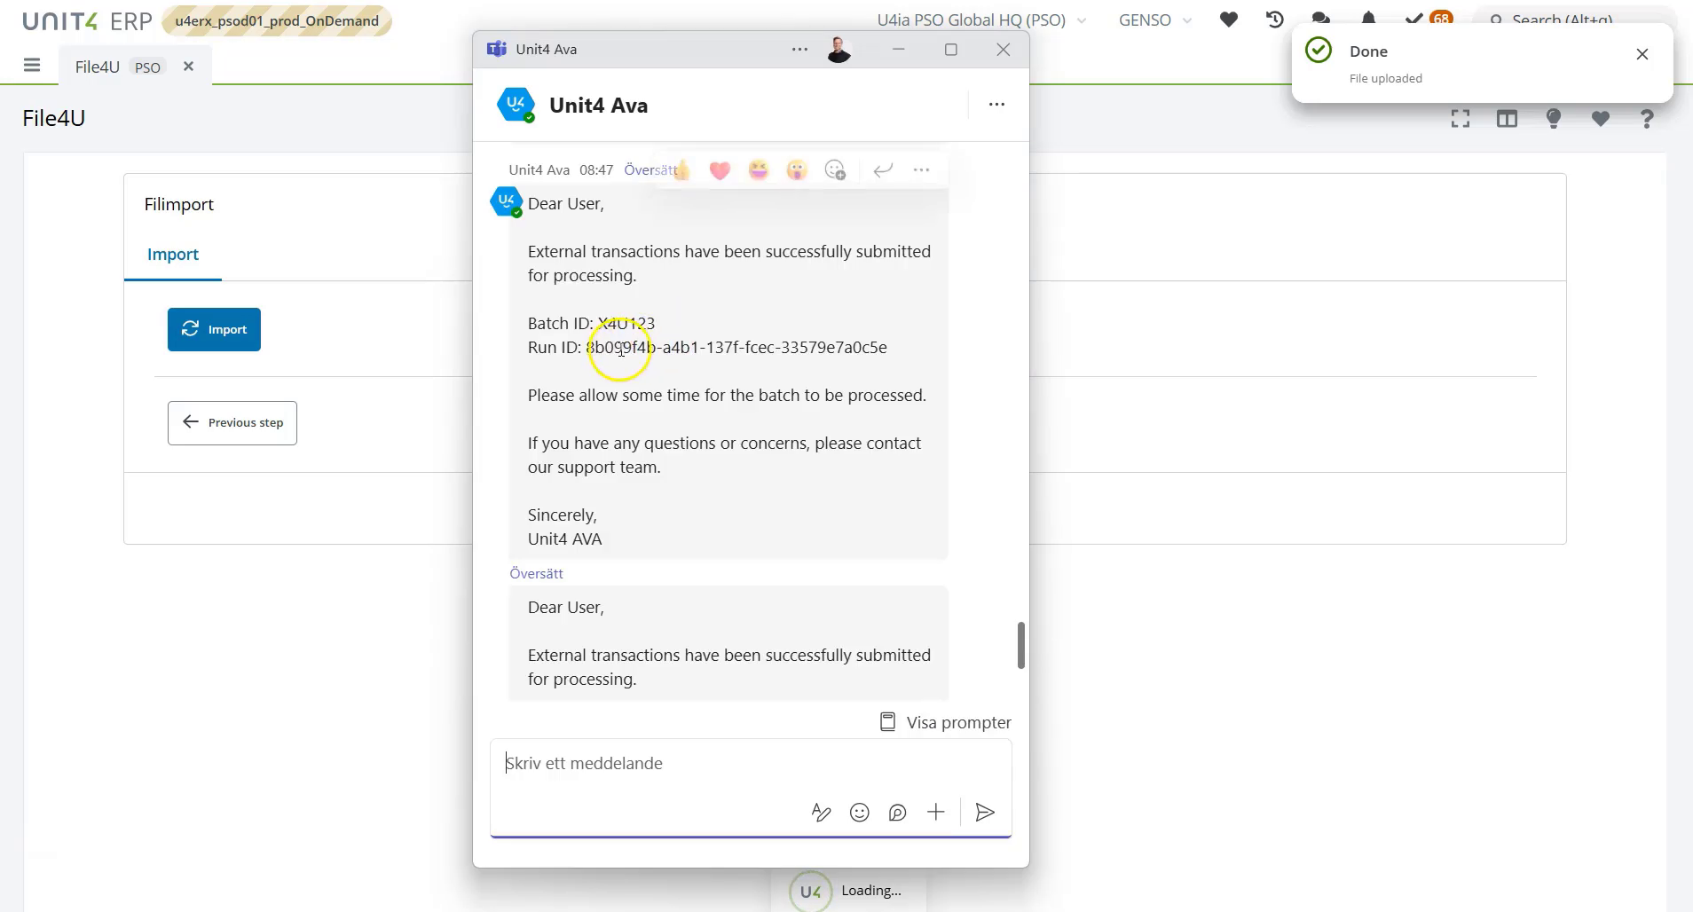Send the message with the send arrow

pyautogui.click(x=985, y=812)
